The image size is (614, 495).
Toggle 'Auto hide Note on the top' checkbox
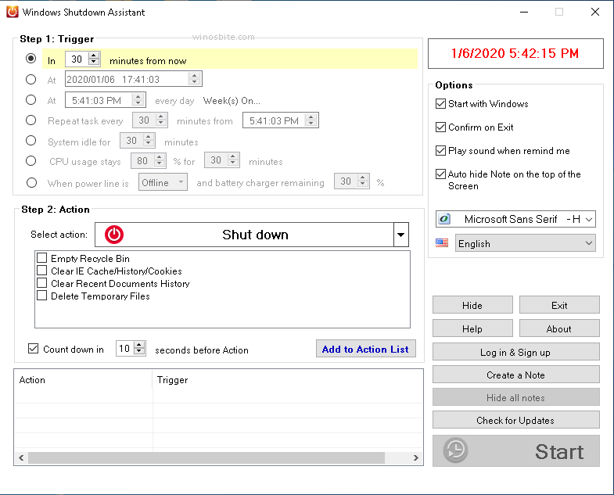click(440, 174)
